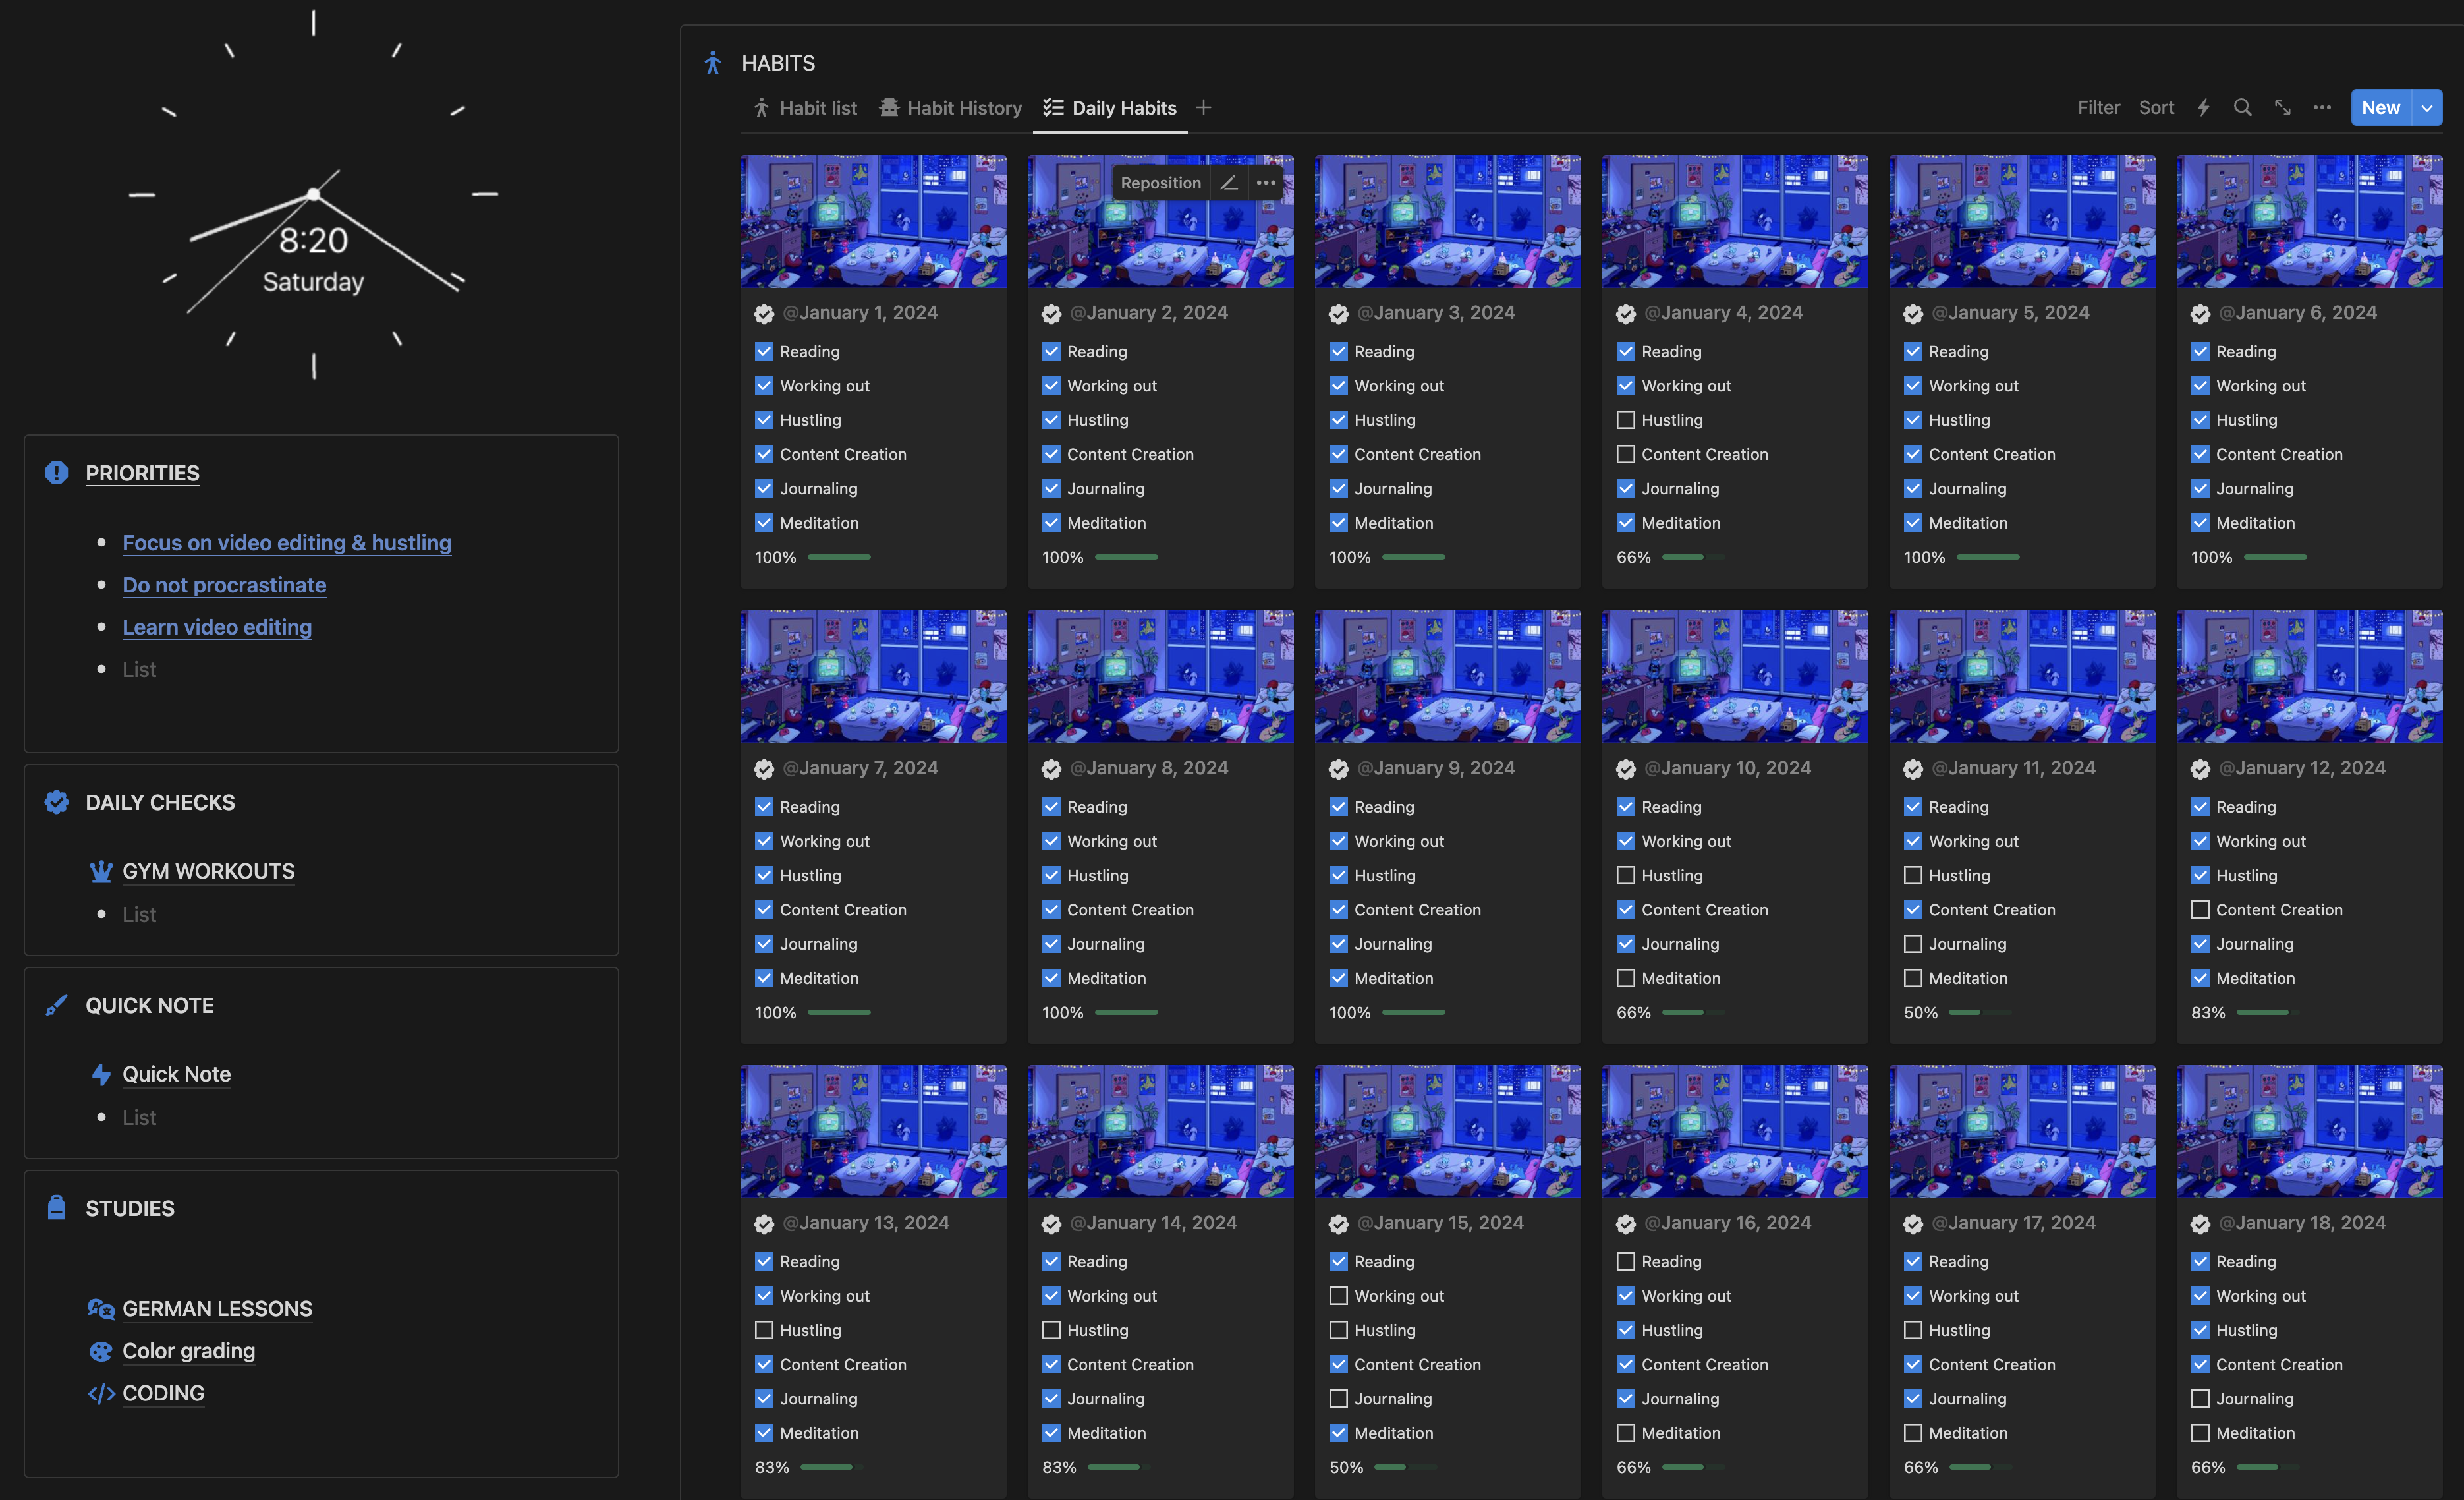Click Reposition on January 2 cover
Screen dimensions: 2464x1500
1160,182
